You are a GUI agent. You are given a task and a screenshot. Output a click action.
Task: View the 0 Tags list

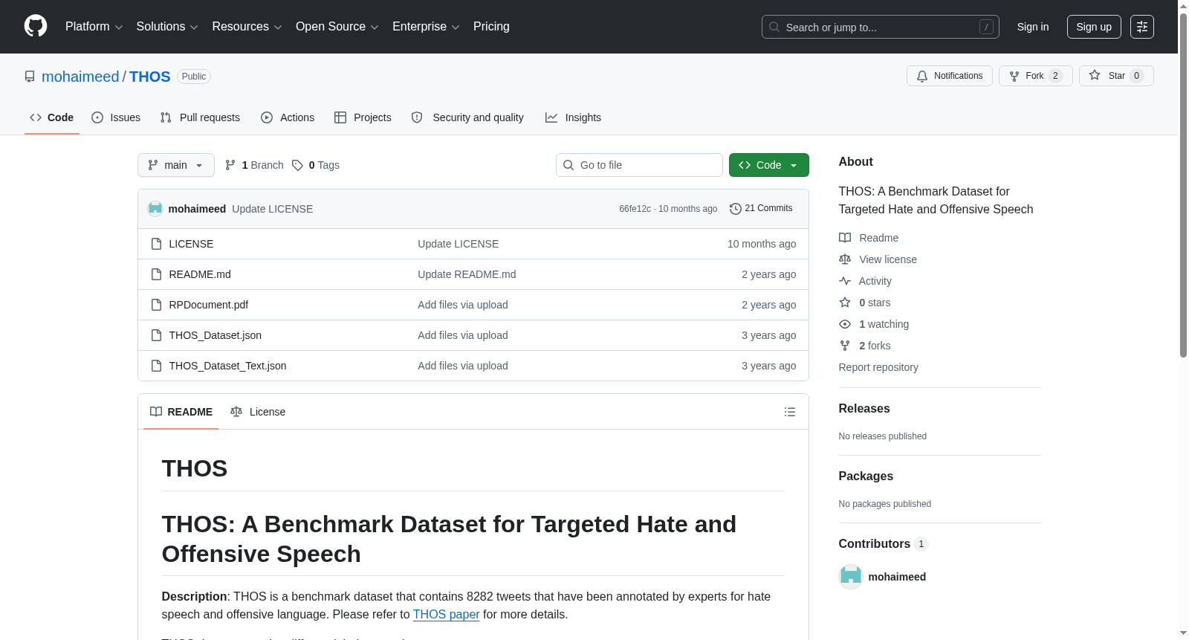tap(316, 165)
